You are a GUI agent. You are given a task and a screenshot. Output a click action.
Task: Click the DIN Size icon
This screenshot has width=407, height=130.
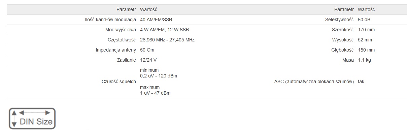(32, 118)
